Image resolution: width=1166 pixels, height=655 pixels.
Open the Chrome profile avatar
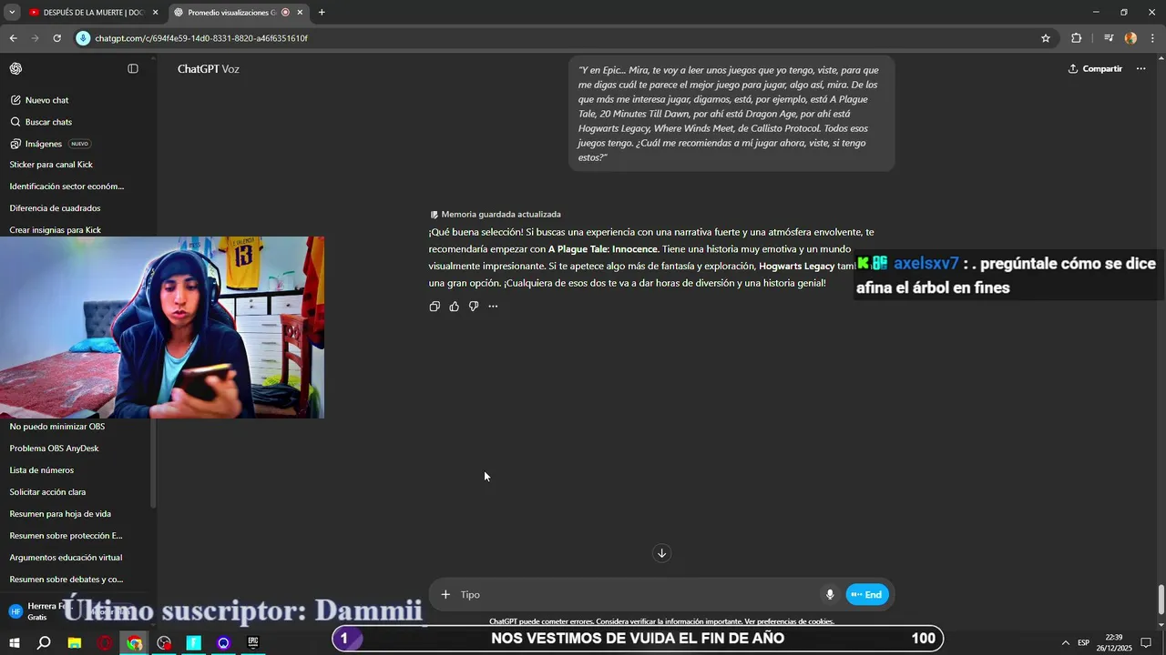1130,38
